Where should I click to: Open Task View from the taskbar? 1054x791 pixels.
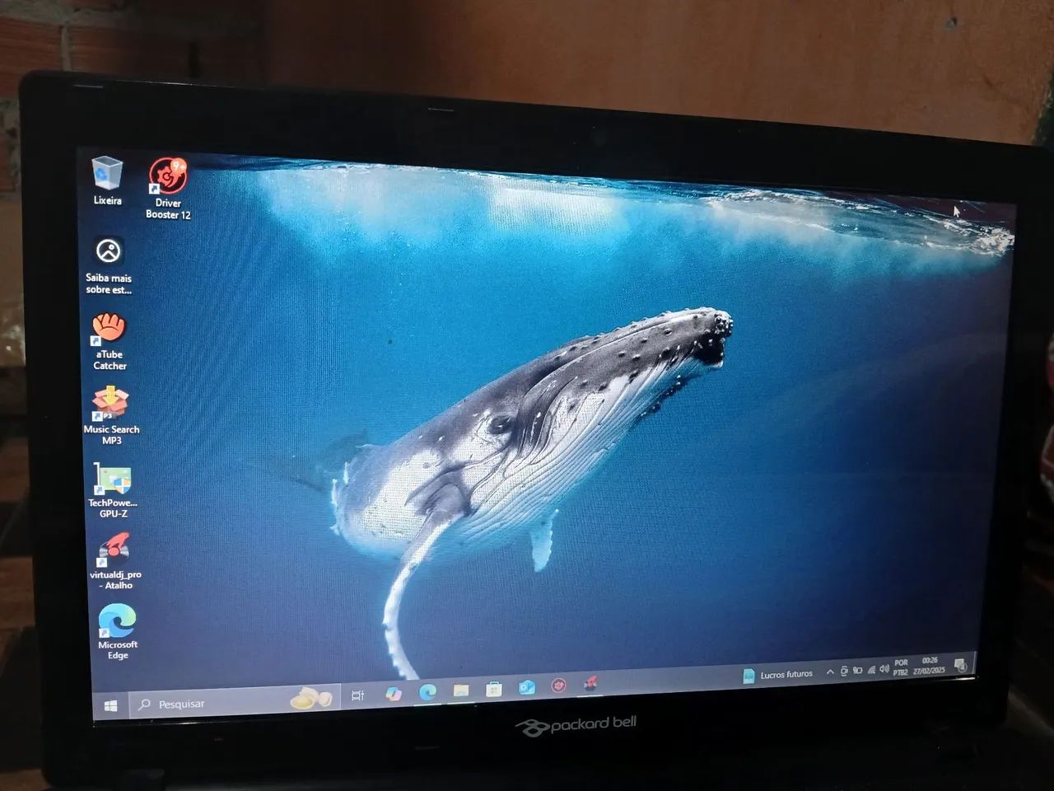click(358, 696)
